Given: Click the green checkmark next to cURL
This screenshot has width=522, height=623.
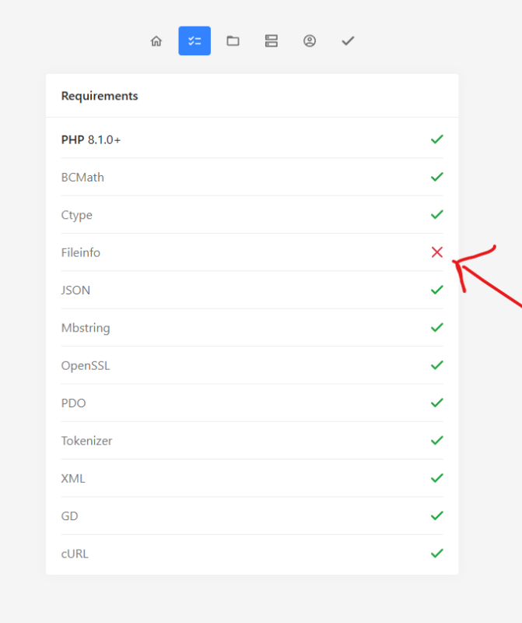Looking at the screenshot, I should pyautogui.click(x=437, y=554).
